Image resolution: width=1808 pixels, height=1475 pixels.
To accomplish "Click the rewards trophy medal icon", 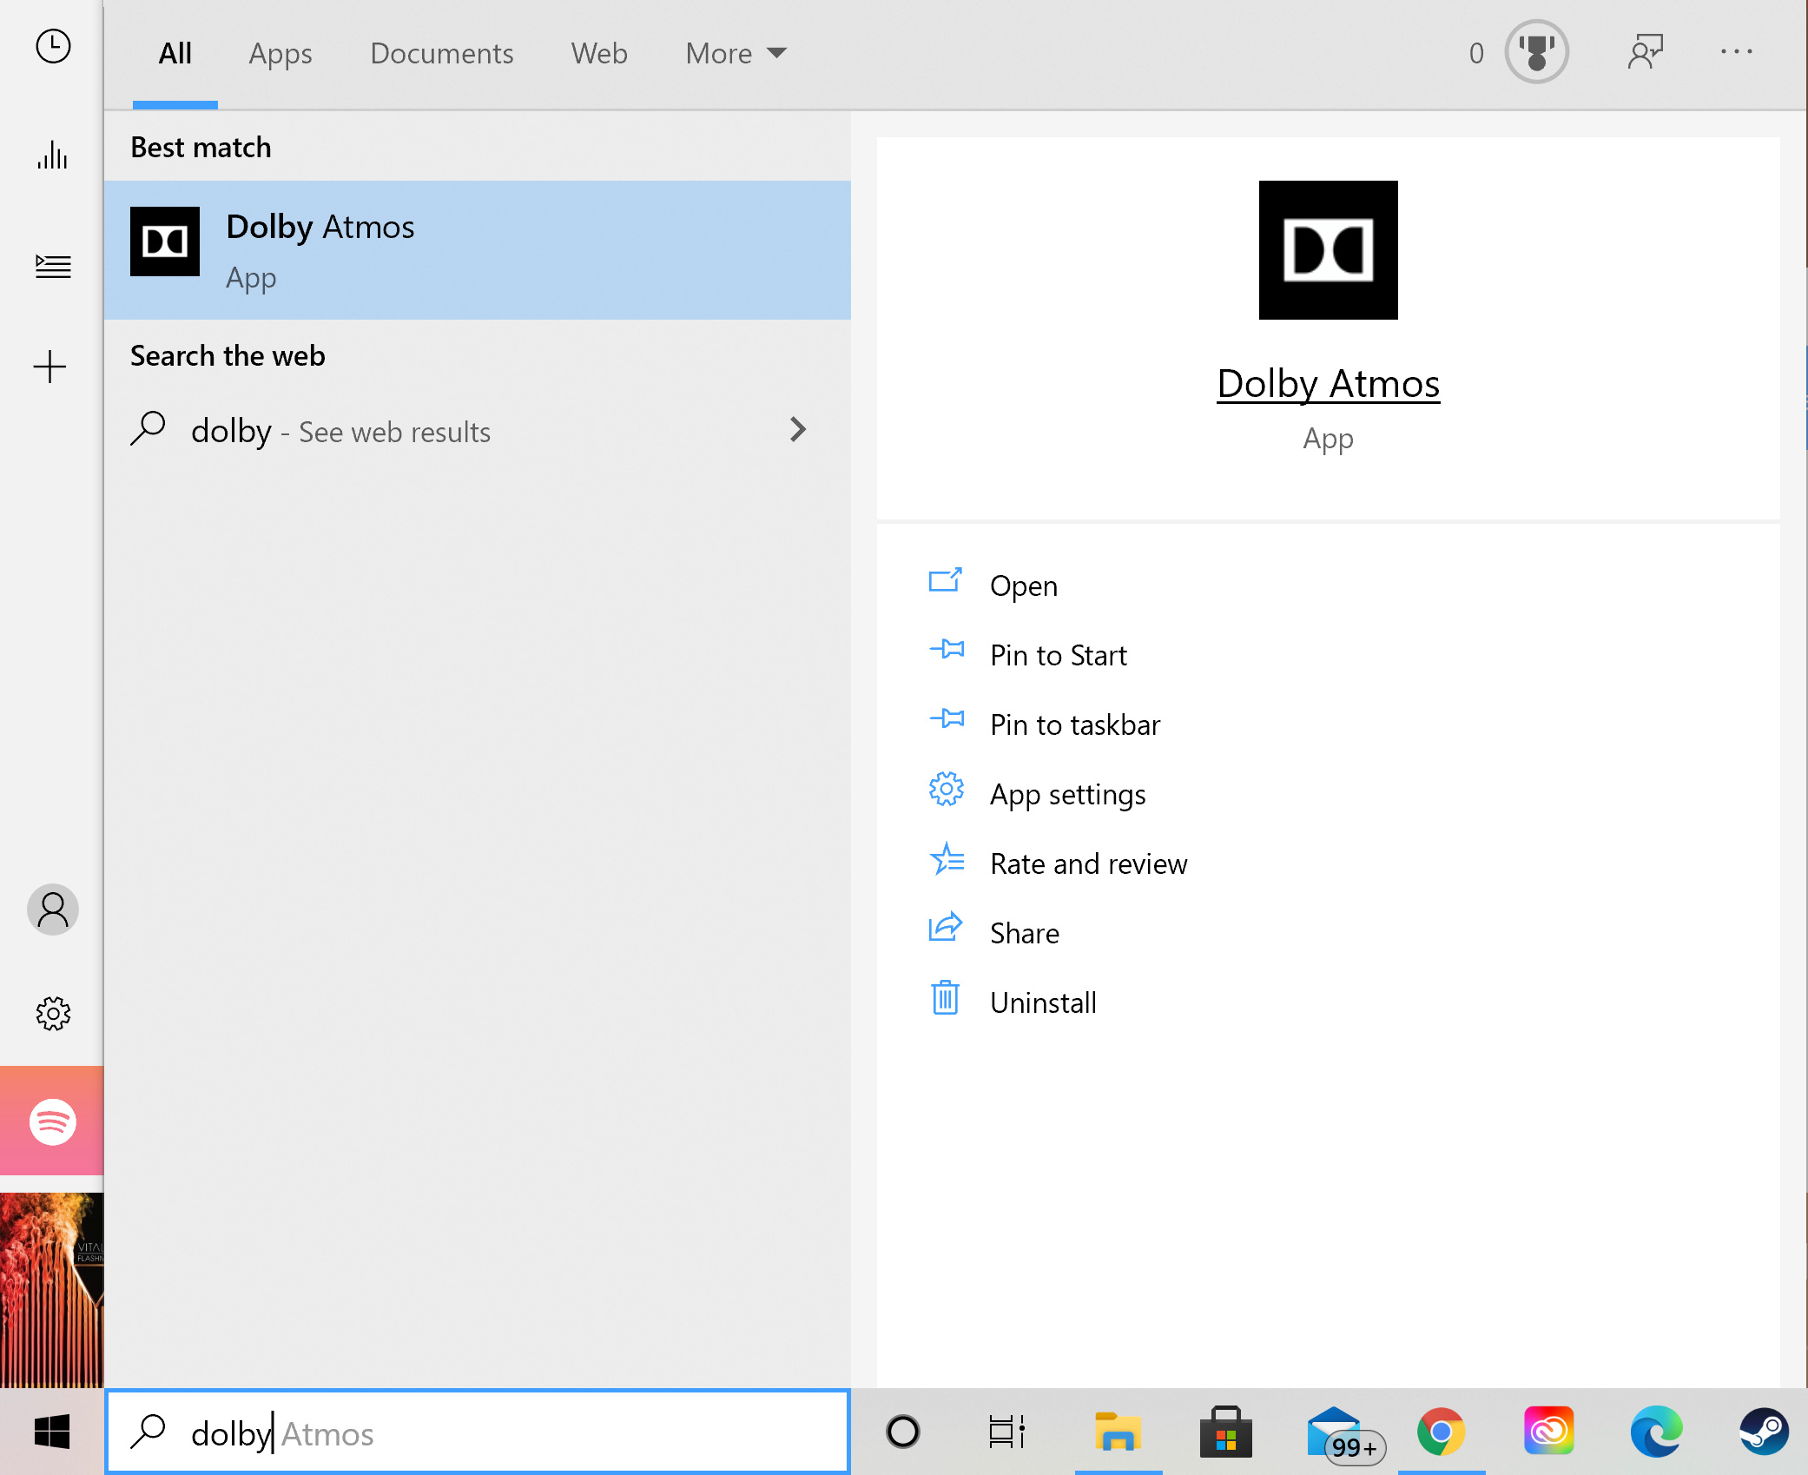I will coord(1536,52).
